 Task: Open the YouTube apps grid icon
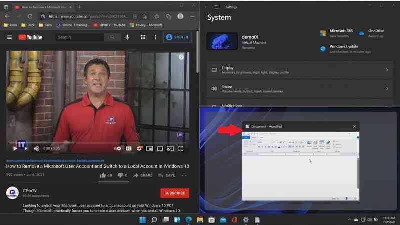(143, 37)
